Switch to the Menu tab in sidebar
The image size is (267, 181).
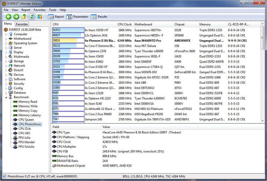[8, 24]
